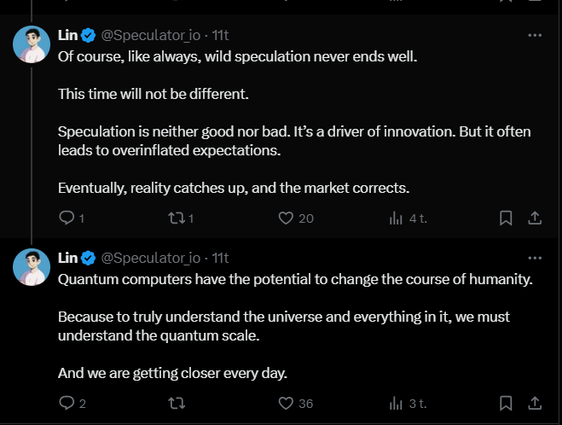This screenshot has width=562, height=425.
Task: Reply to the wild speculation tweet
Action: (67, 218)
